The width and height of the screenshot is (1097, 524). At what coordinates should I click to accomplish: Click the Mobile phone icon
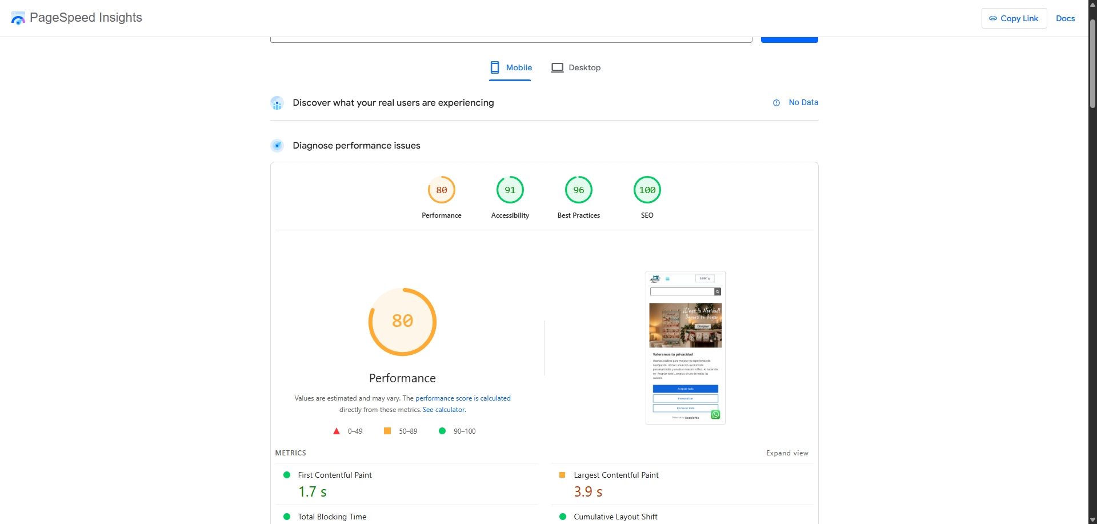495,67
